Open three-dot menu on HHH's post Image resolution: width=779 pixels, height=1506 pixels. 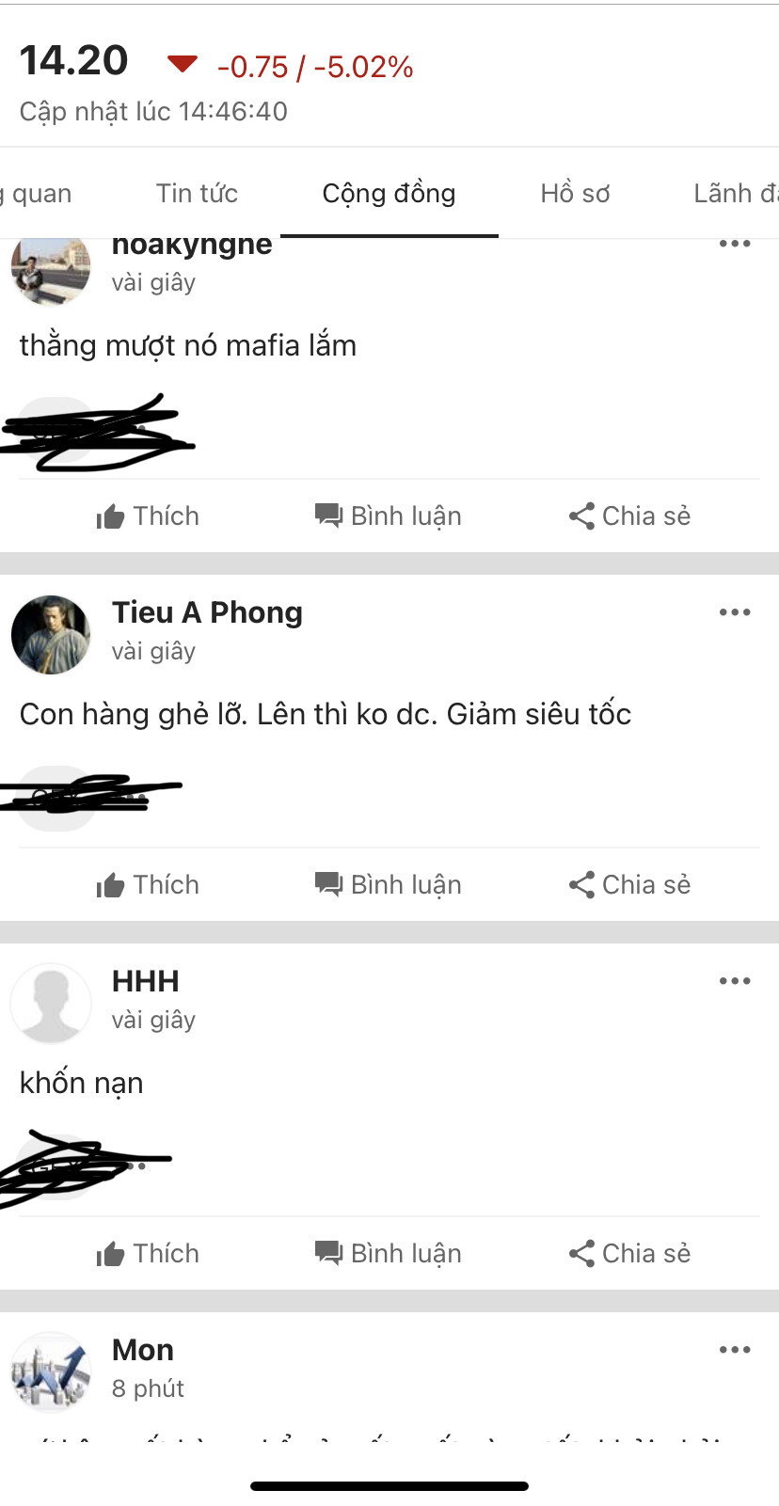(x=735, y=981)
